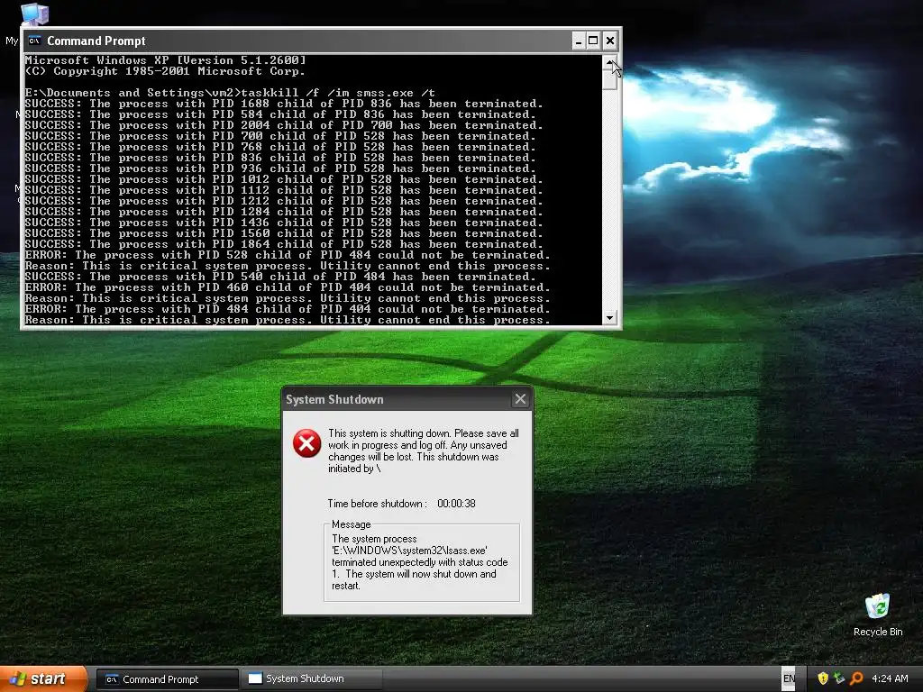Click the System Shutdown dialog close button
The image size is (923, 692).
[520, 399]
